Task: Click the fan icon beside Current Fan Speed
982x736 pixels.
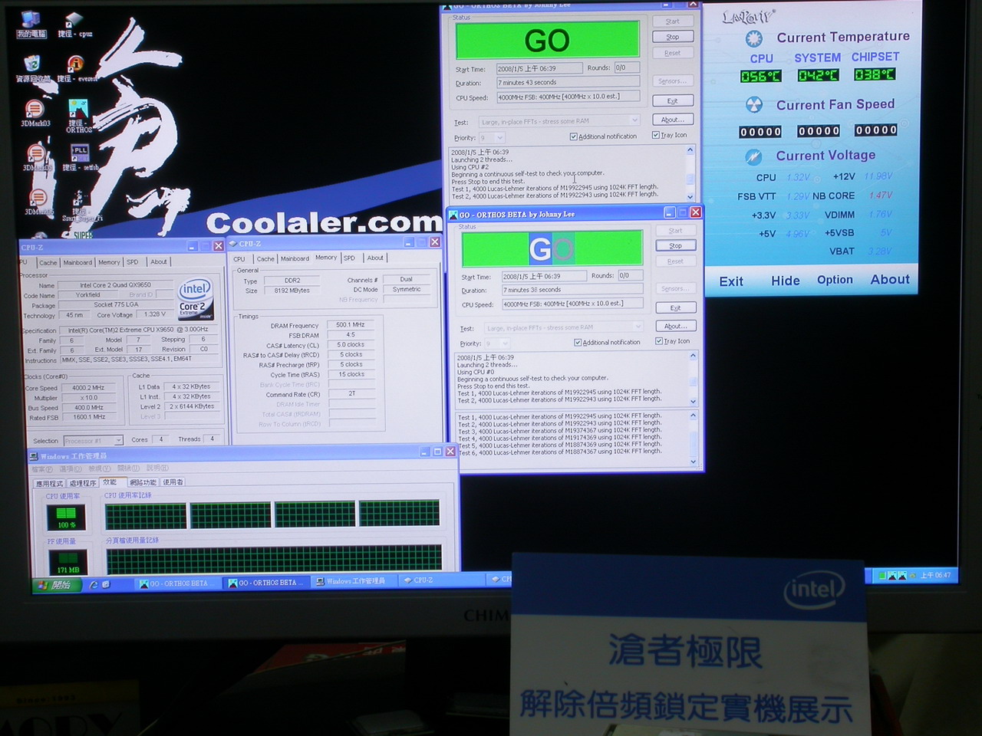Action: click(754, 105)
